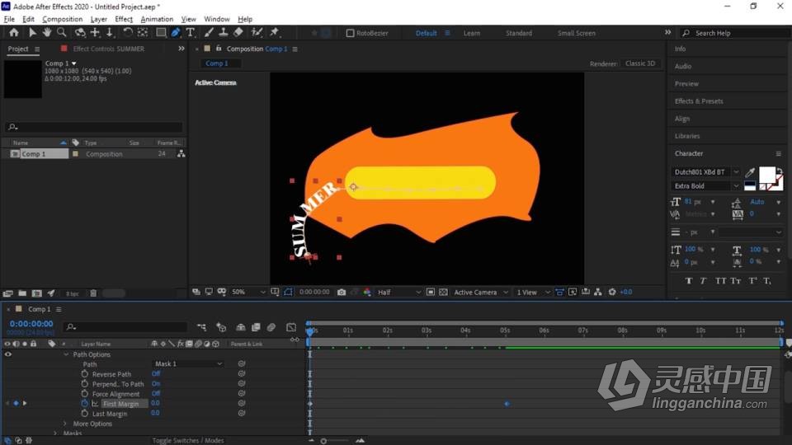Open the Comp 1 flowchart icon
The height and width of the screenshot is (445, 792).
(x=181, y=154)
